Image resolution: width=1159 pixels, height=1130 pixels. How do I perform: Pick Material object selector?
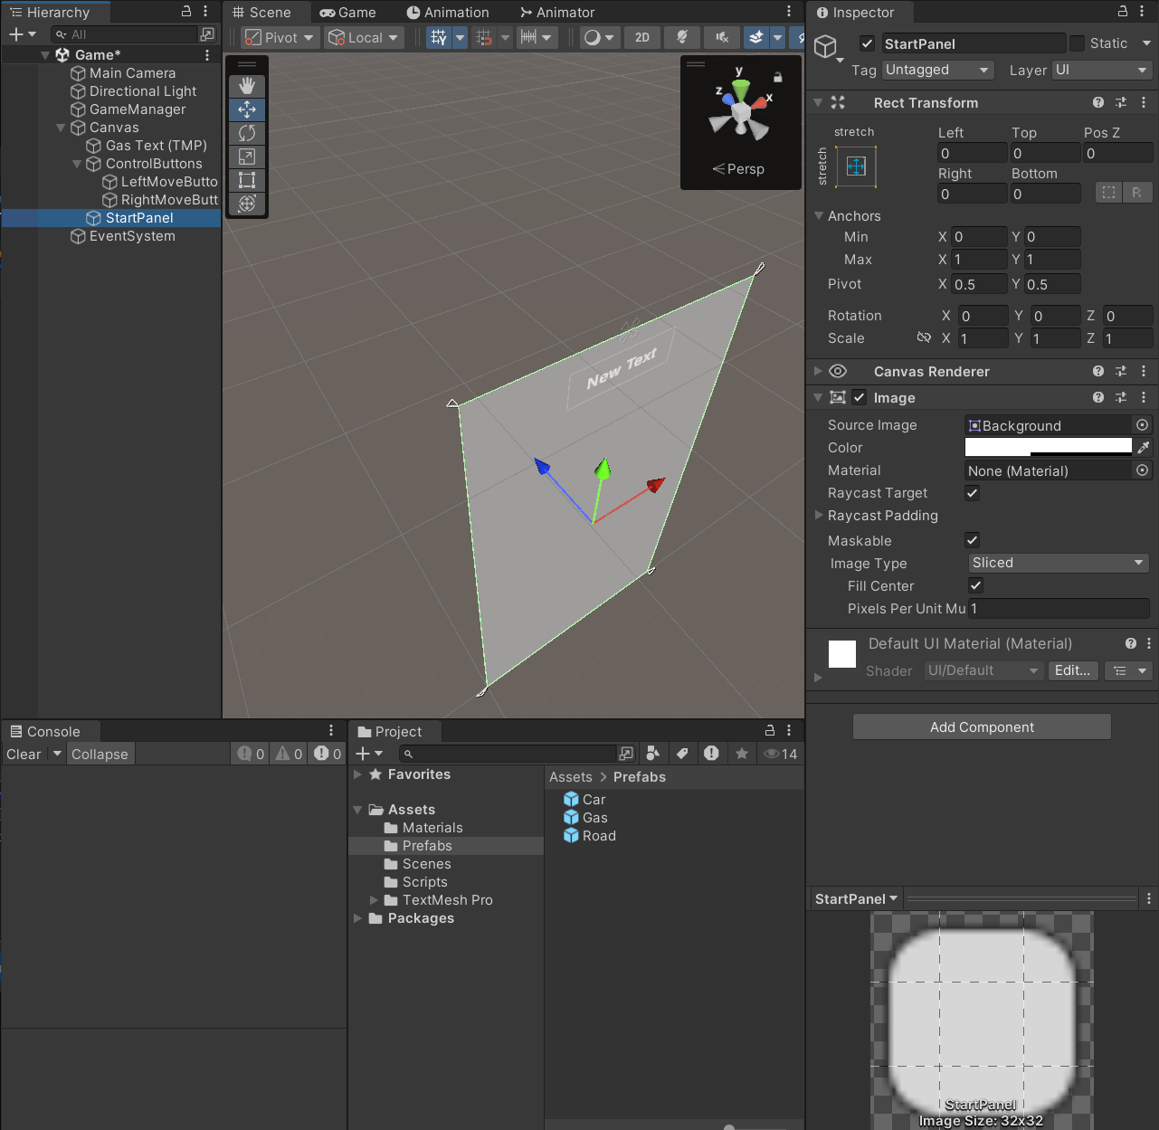pyautogui.click(x=1143, y=470)
